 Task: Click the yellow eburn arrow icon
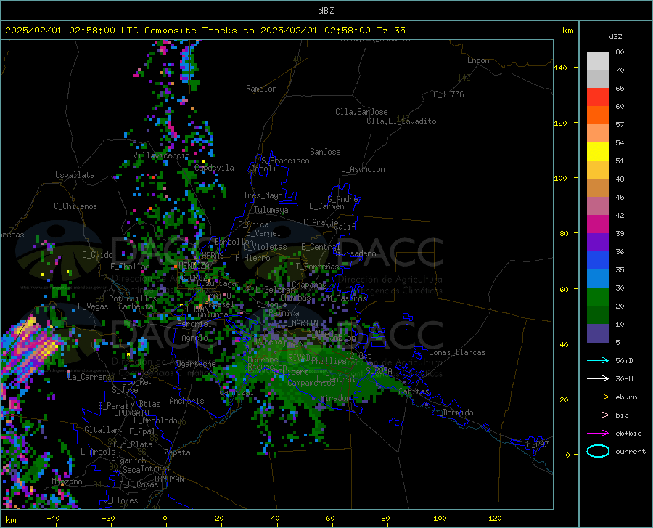coord(598,397)
